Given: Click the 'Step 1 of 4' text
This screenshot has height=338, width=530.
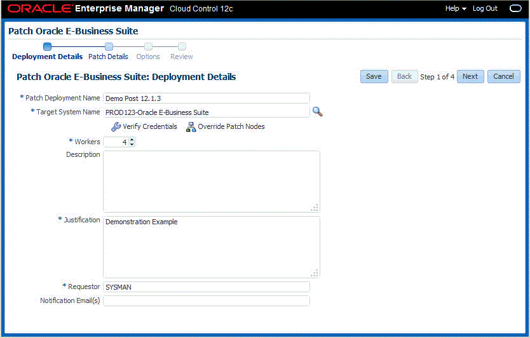Looking at the screenshot, I should (x=437, y=77).
